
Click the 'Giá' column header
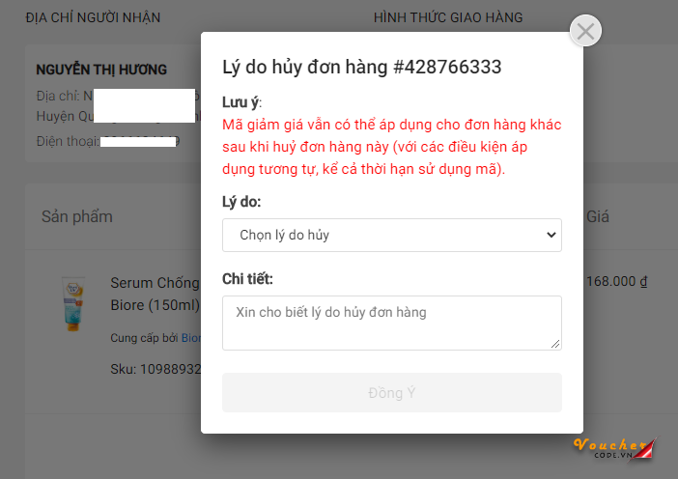598,216
